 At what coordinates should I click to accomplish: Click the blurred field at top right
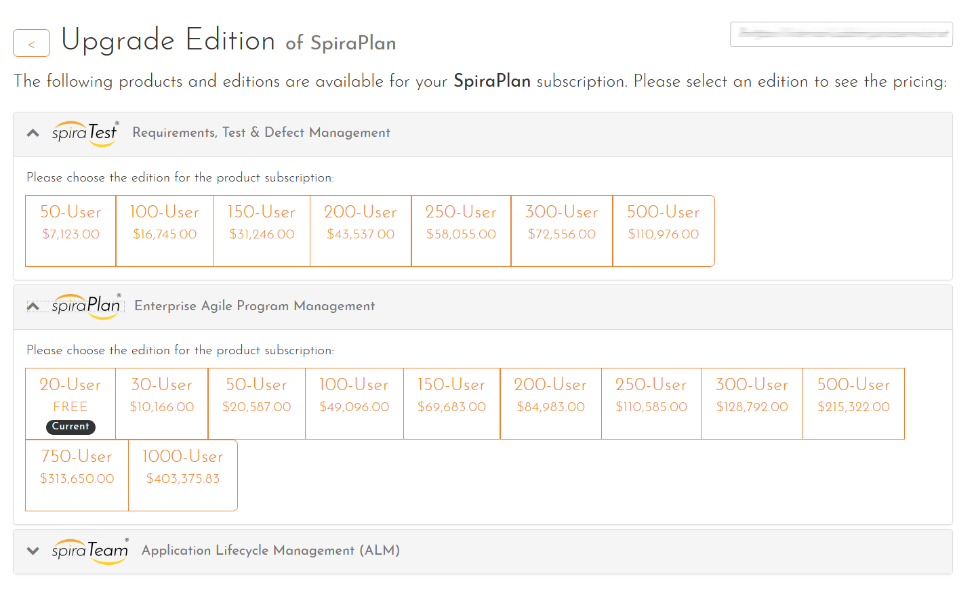pos(841,34)
